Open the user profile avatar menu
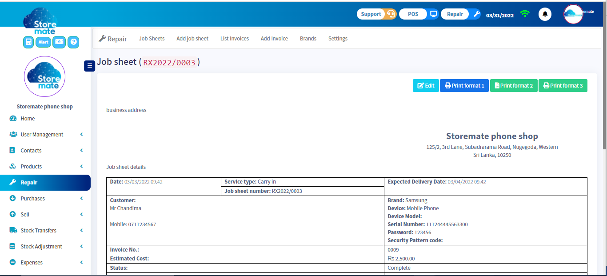Image resolution: width=607 pixels, height=276 pixels. point(573,14)
